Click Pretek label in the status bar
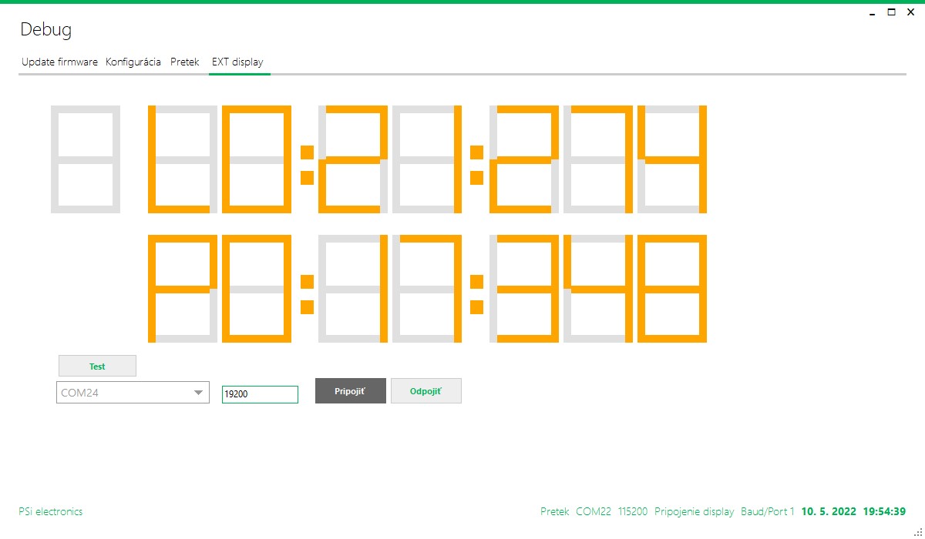The width and height of the screenshot is (925, 539). 554,511
